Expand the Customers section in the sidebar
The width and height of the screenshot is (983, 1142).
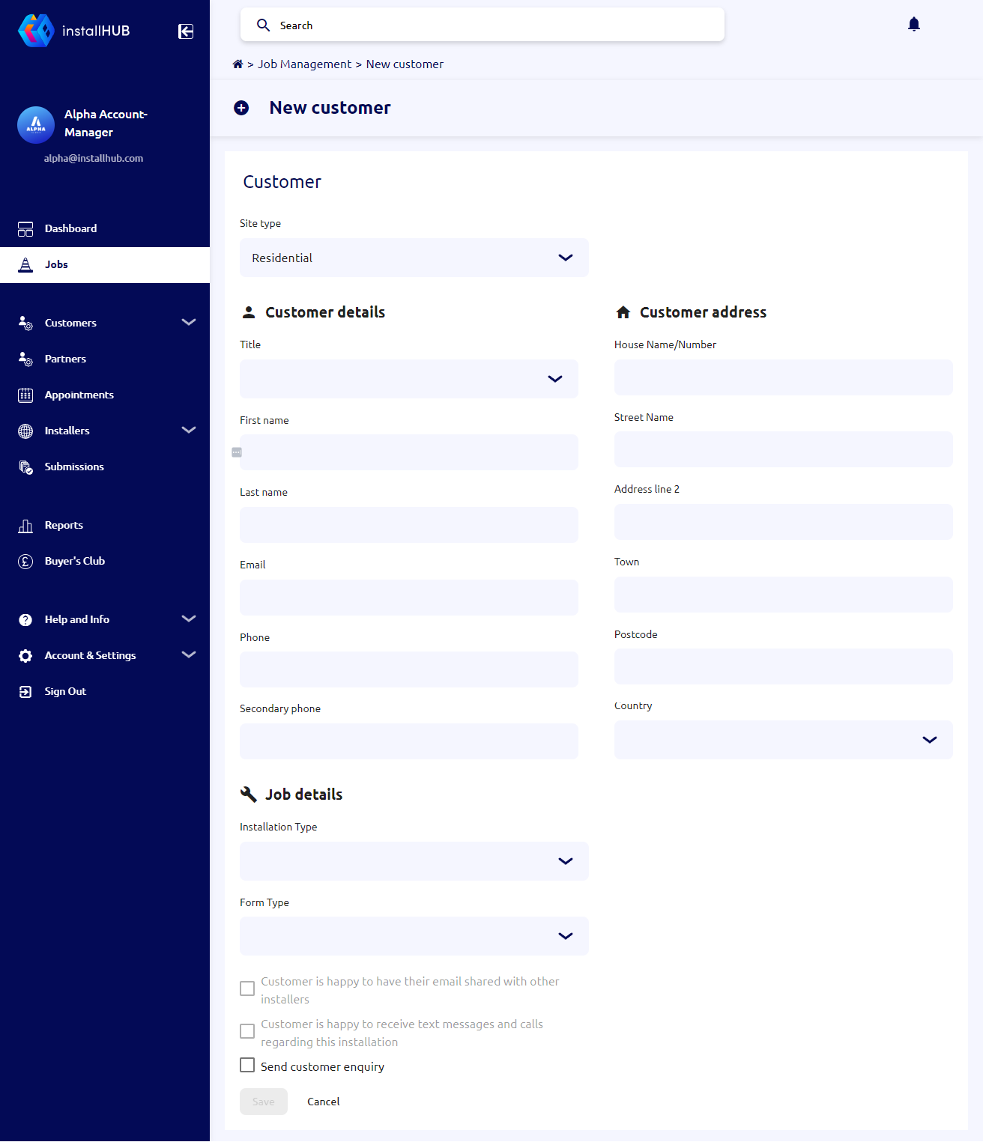pos(188,322)
